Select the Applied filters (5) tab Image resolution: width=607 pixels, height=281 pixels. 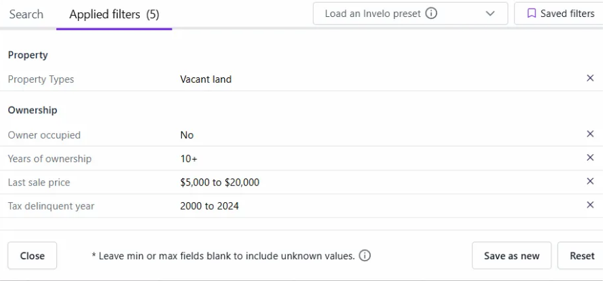pos(114,14)
